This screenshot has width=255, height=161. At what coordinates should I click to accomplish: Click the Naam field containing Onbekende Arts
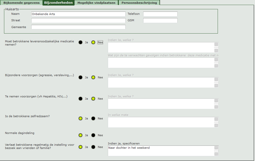coord(78,14)
